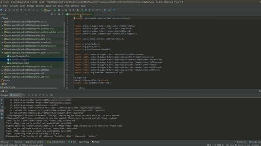This screenshot has width=261, height=146.
Task: Click the step over icon in debugger toolbar
Action: point(29,95)
